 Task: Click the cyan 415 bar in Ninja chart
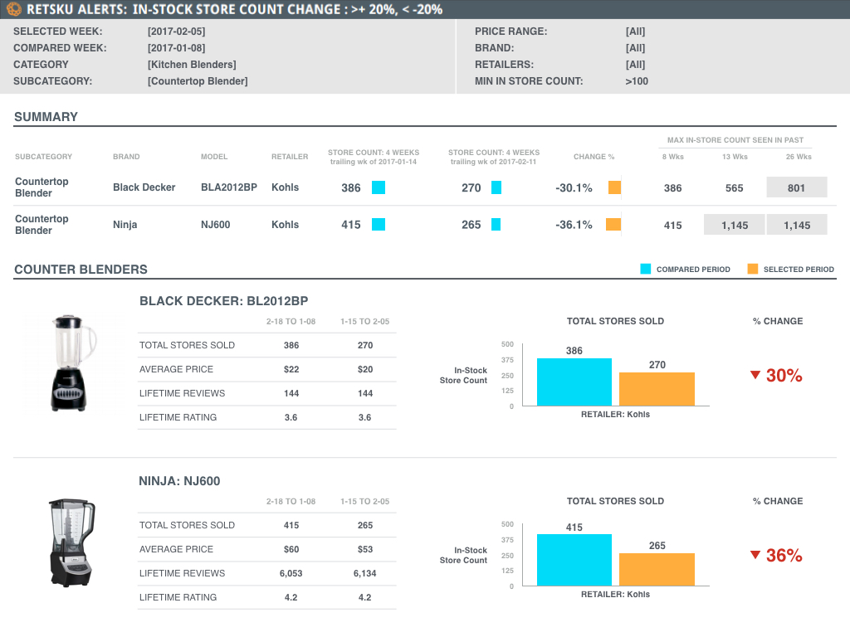click(574, 560)
